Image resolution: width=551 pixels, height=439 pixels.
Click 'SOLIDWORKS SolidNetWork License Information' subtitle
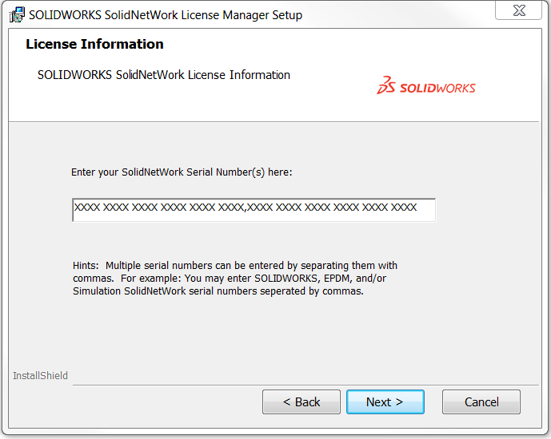(164, 75)
